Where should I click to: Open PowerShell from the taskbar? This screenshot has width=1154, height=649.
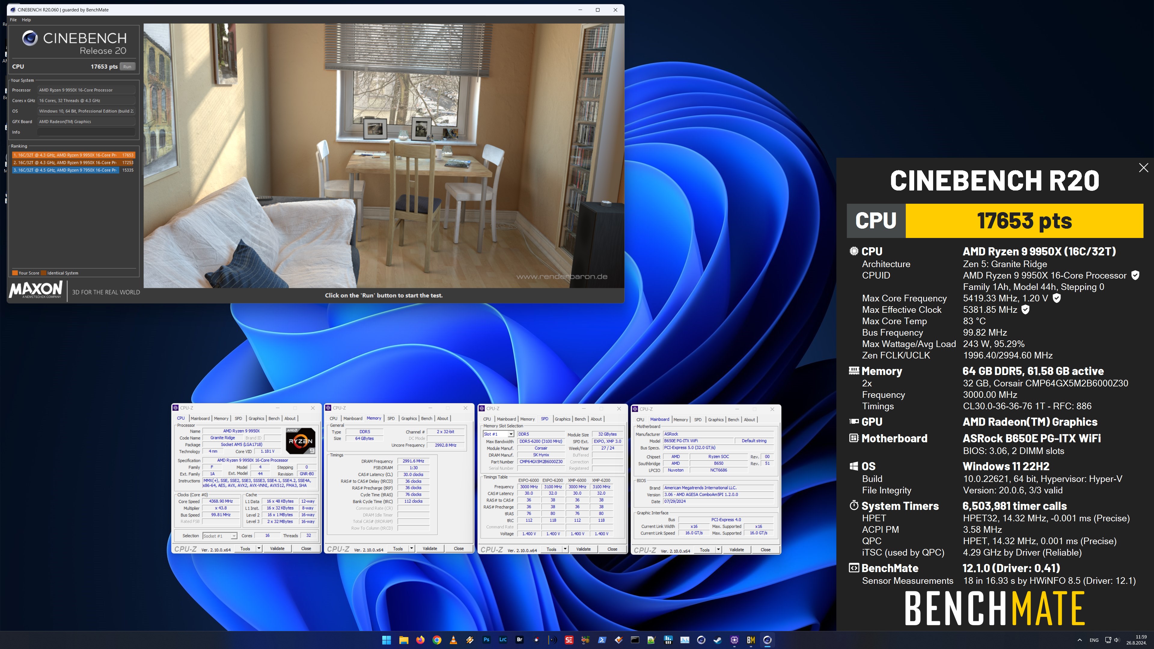[x=602, y=640]
